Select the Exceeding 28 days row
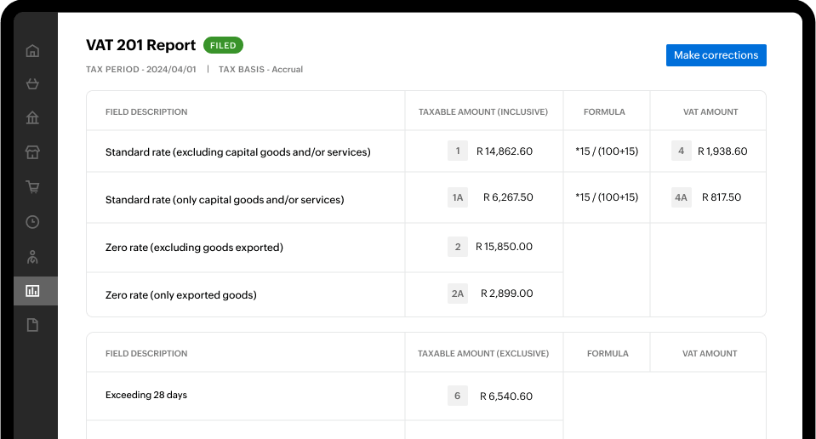This screenshot has width=816, height=439. [x=146, y=396]
